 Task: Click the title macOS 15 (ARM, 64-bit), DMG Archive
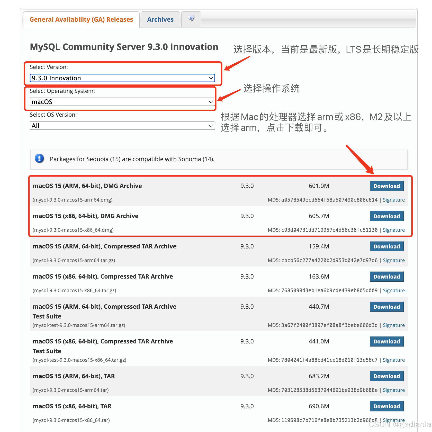87,186
